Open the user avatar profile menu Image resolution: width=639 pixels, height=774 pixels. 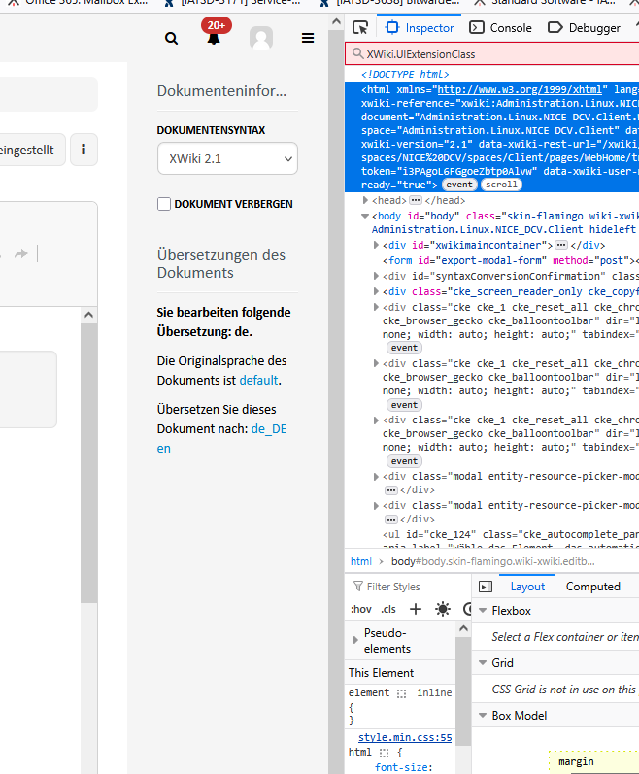(x=261, y=39)
